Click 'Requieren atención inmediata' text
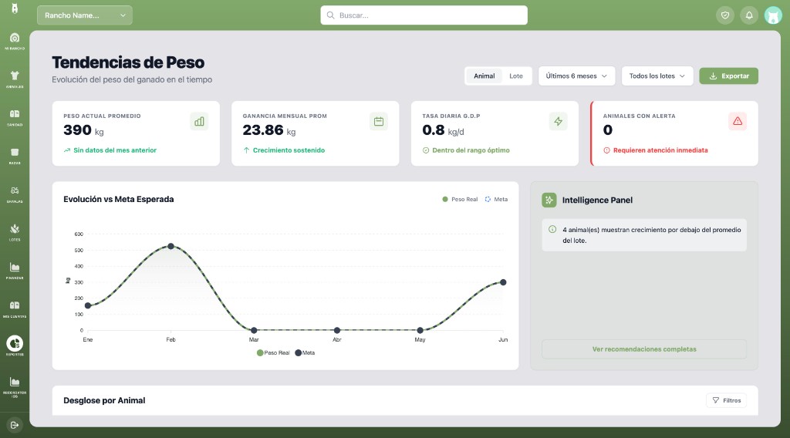Screen dimensions: 790x438 click(660, 150)
